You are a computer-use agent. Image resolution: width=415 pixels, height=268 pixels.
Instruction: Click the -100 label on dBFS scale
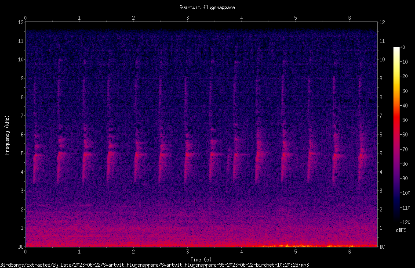tap(405, 193)
